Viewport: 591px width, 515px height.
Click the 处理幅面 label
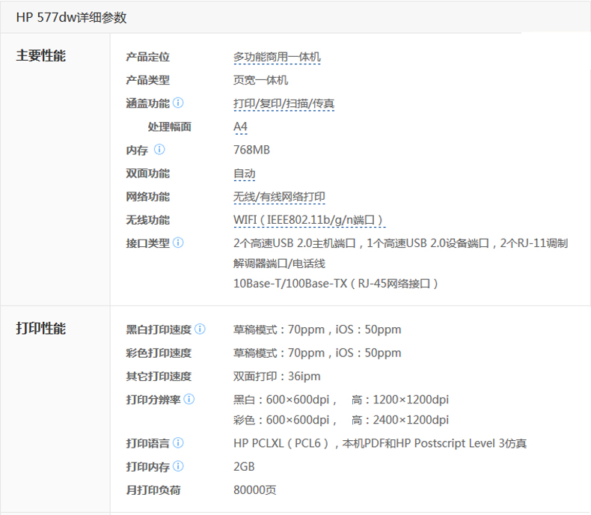[x=170, y=127]
